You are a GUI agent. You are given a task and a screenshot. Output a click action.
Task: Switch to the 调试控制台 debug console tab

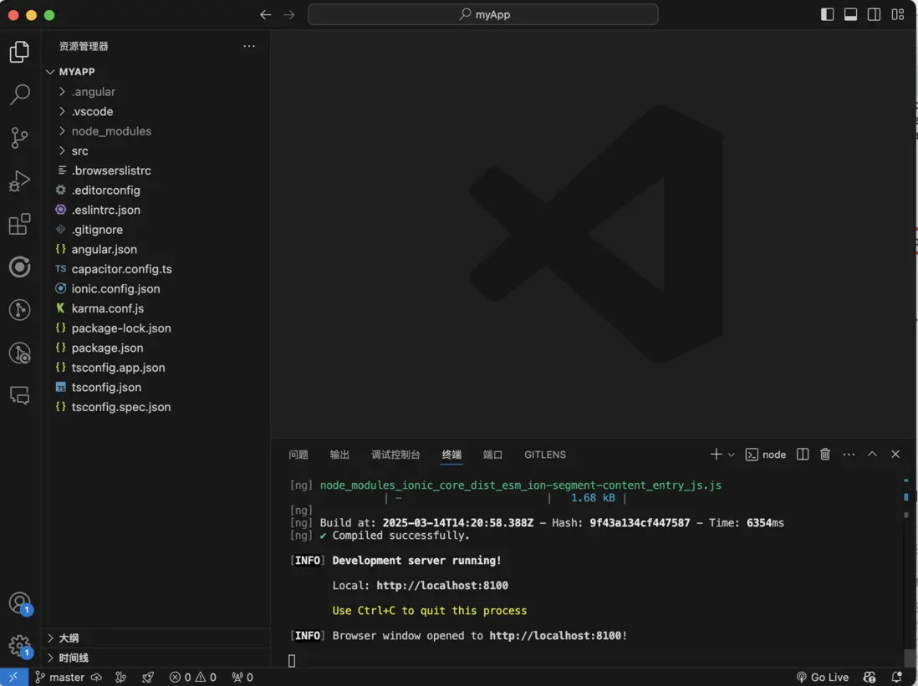395,455
